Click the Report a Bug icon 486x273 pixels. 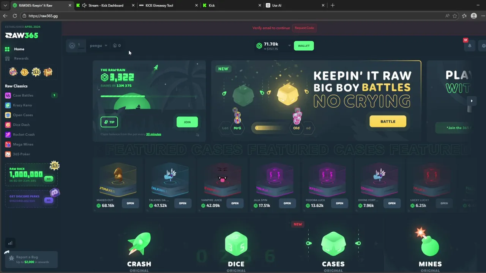(11, 258)
